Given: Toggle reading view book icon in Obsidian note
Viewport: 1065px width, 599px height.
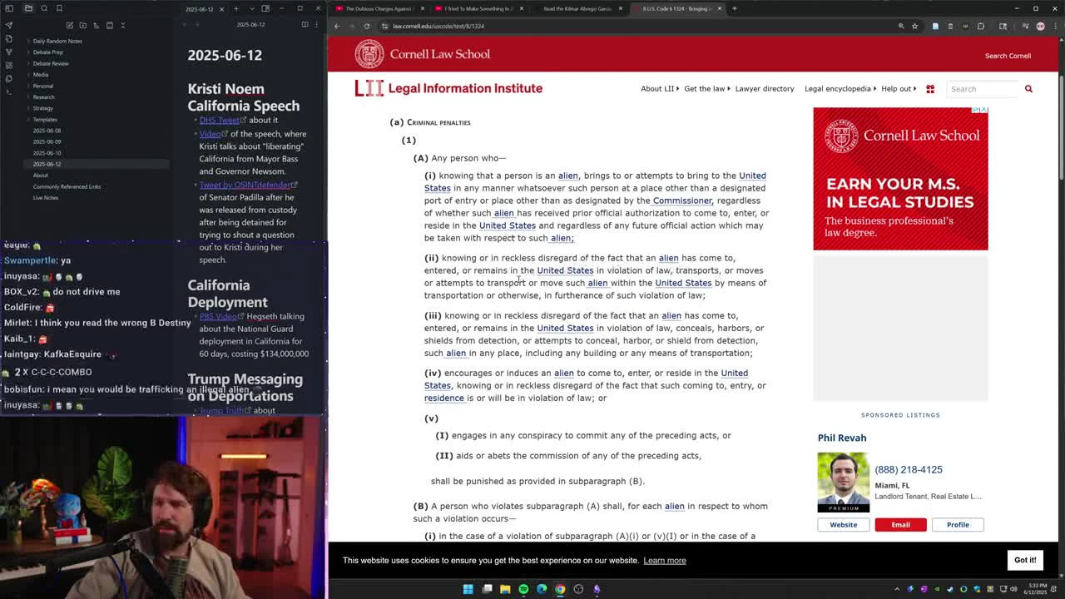Looking at the screenshot, I should coord(305,24).
